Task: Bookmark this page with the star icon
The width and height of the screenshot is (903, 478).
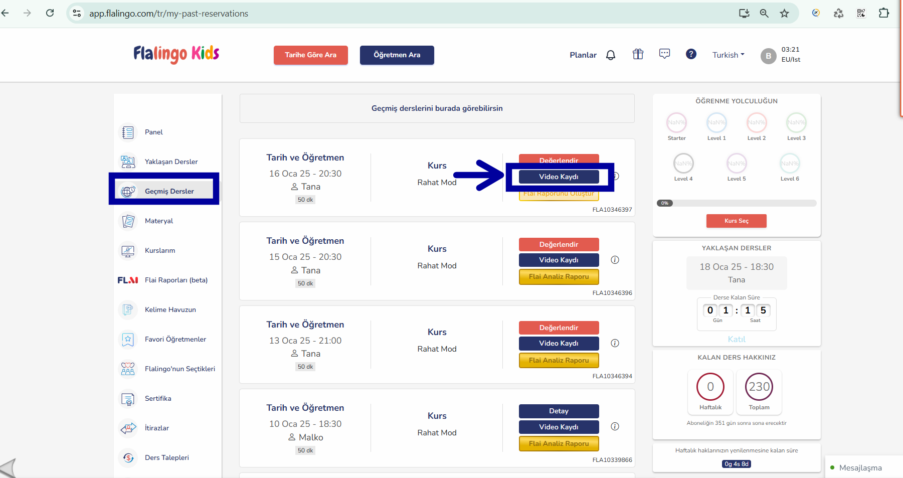Action: click(x=784, y=14)
